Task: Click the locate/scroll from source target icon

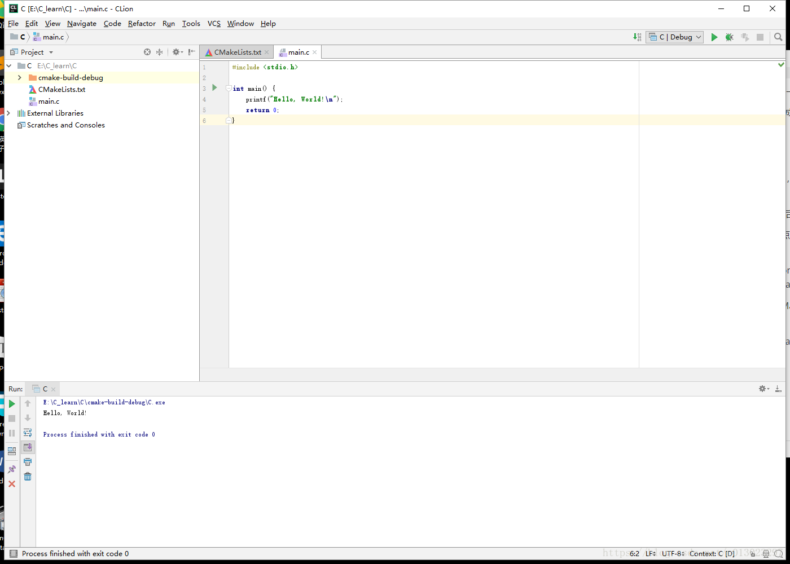Action: pyautogui.click(x=147, y=52)
